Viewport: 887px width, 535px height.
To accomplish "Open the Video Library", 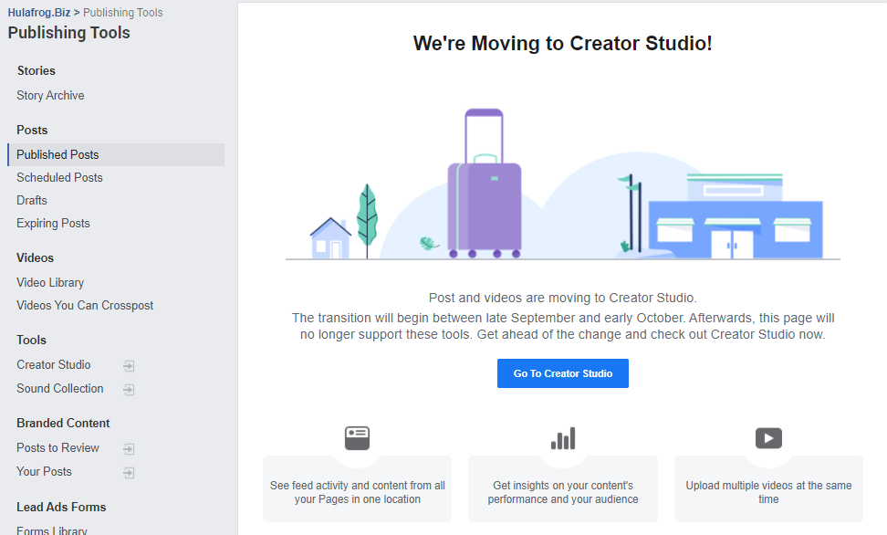I will coord(50,283).
